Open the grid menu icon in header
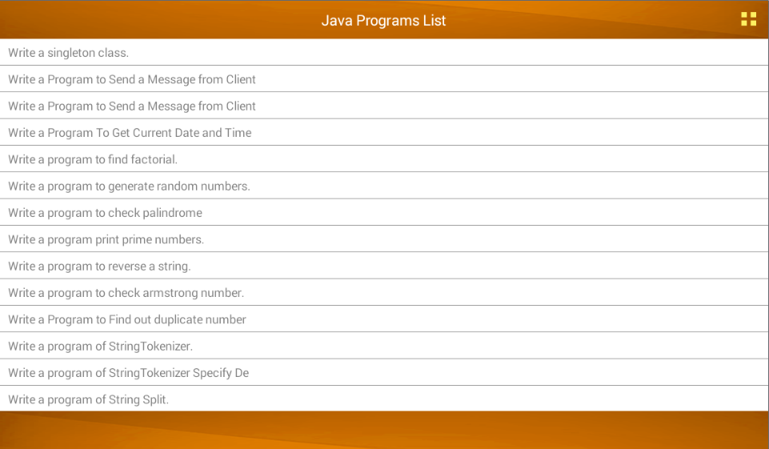This screenshot has width=769, height=449. (748, 19)
